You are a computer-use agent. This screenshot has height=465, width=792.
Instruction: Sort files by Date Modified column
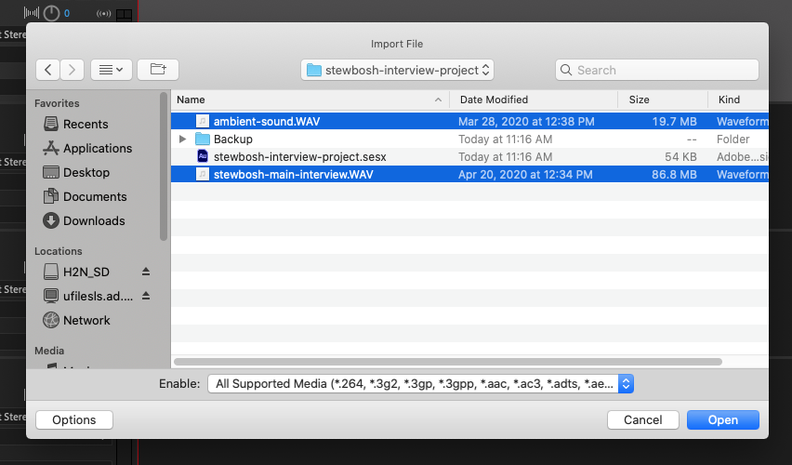tap(494, 100)
